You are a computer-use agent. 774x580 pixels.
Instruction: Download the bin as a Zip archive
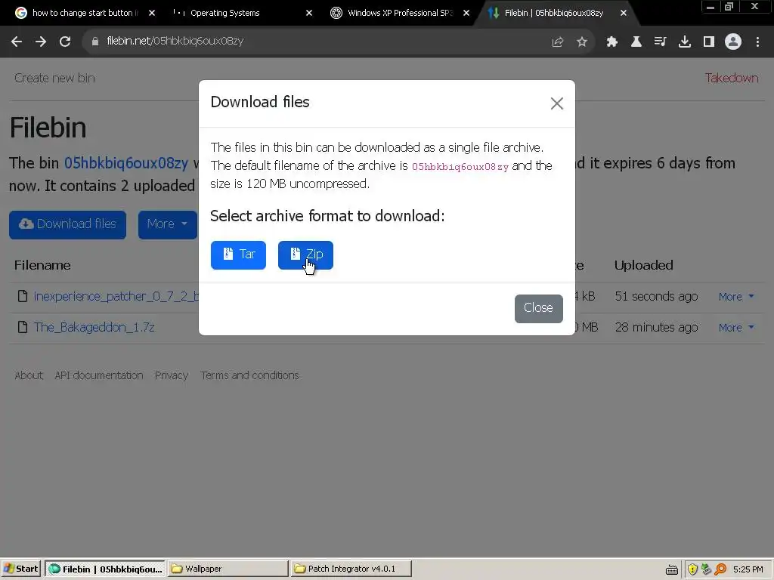pyautogui.click(x=305, y=255)
